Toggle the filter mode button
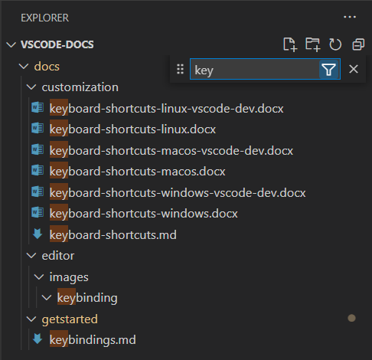Screen dimensions: 372x360 pos(328,69)
